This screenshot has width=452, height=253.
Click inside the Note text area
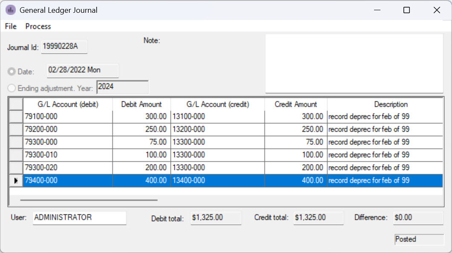354,63
